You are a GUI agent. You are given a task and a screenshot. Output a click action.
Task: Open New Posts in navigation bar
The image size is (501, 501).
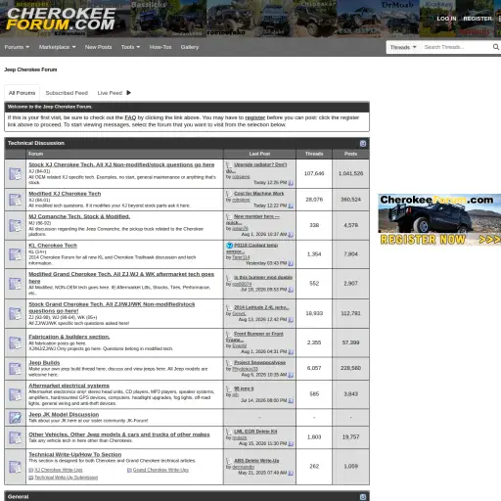coord(98,47)
